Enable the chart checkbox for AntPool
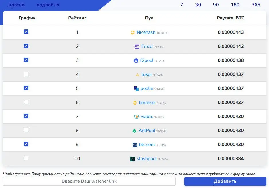Screen dimensions: 269x189 [x=26, y=130]
